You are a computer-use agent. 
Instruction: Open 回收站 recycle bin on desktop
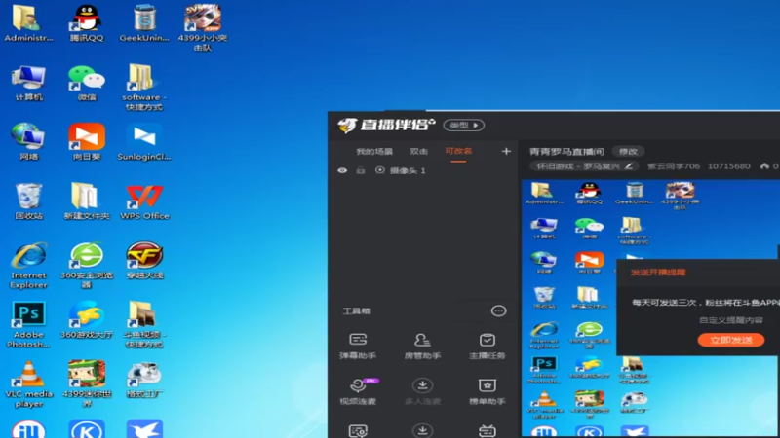[28, 201]
